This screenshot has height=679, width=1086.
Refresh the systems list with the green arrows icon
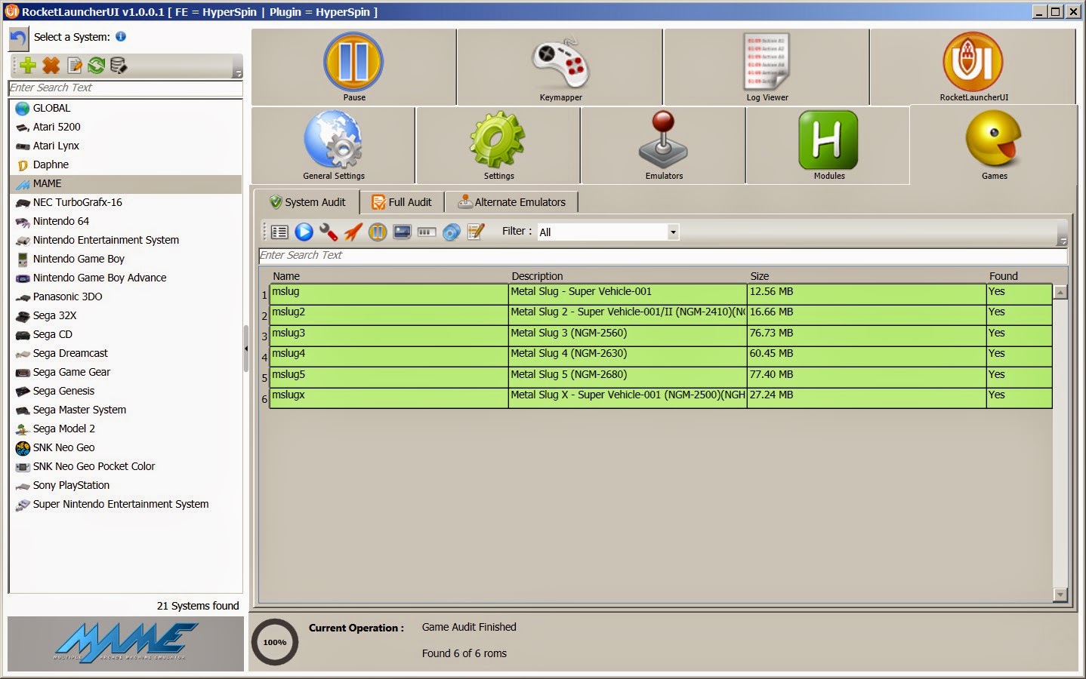96,66
